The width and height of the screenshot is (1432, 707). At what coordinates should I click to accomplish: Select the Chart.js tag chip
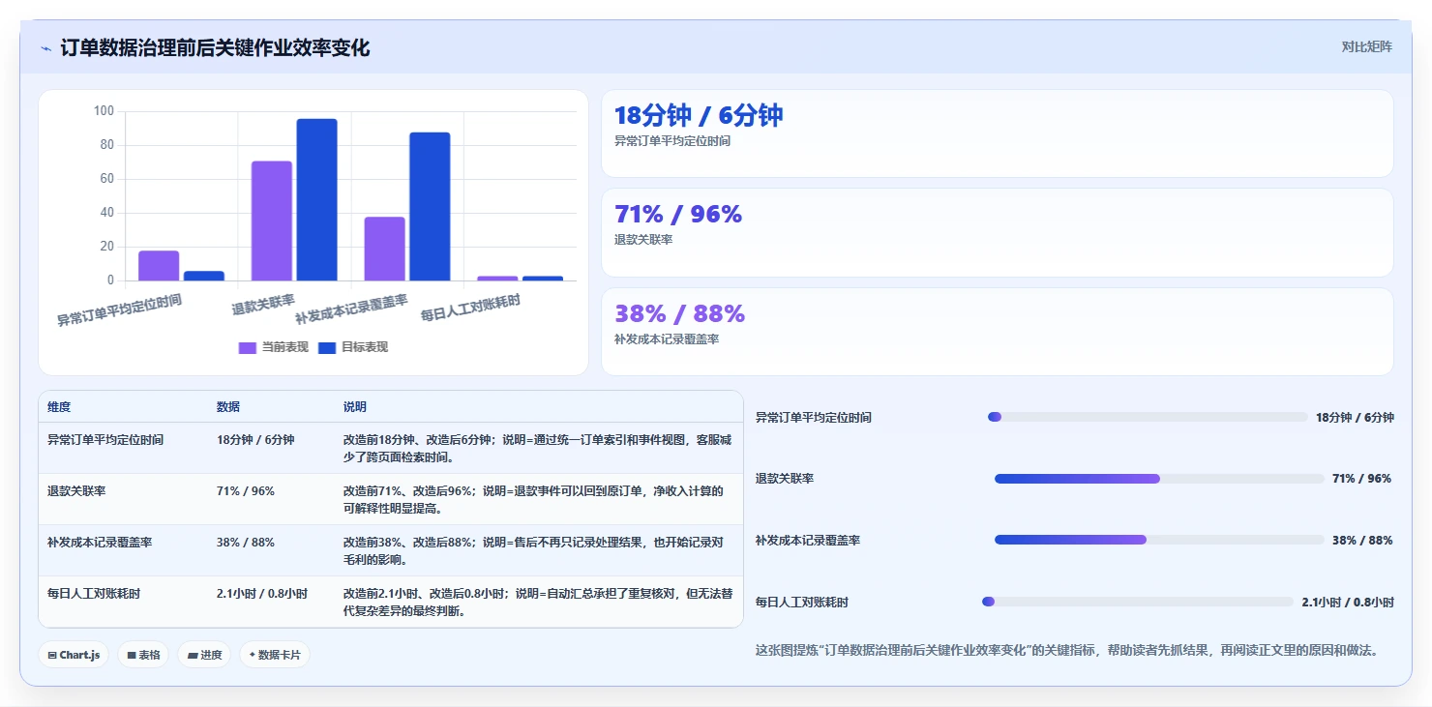pyautogui.click(x=74, y=655)
